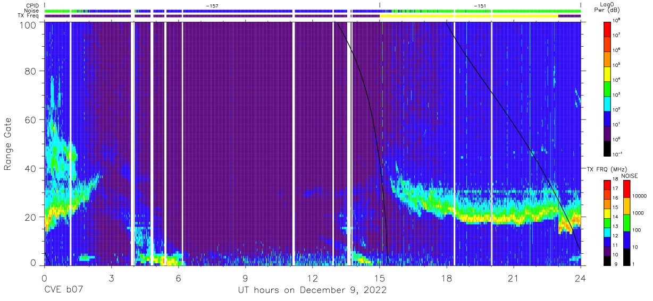Click the '24' tick on UT hours axis
Screen dimensions: 653x301
(581, 278)
